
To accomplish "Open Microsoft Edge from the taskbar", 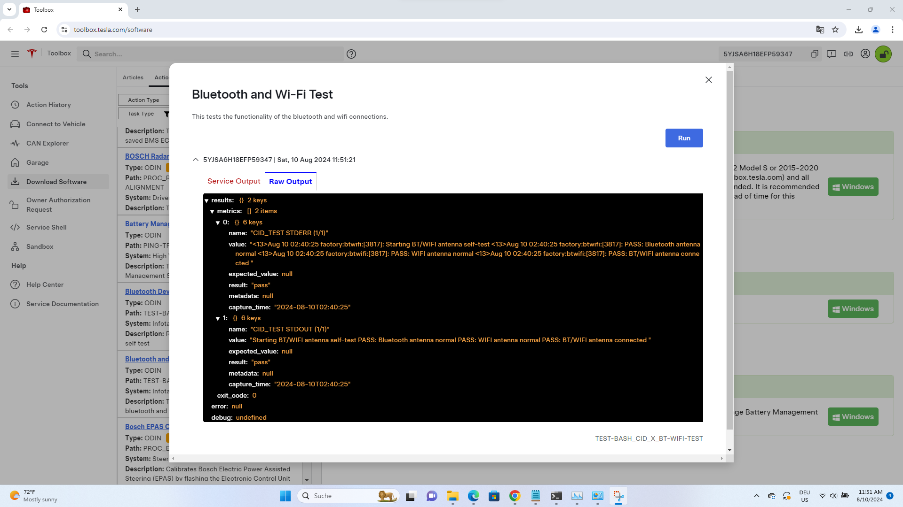I will pyautogui.click(x=473, y=496).
